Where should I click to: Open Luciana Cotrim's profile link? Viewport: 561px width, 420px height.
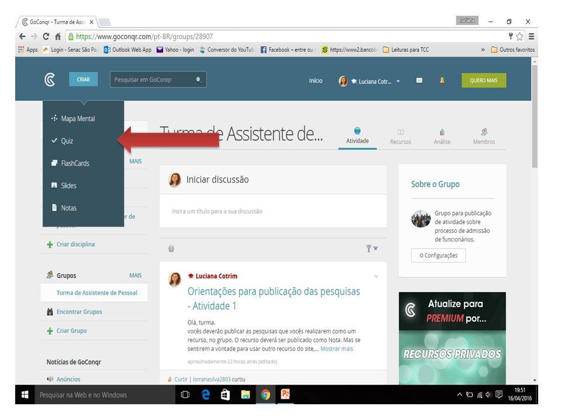(216, 276)
